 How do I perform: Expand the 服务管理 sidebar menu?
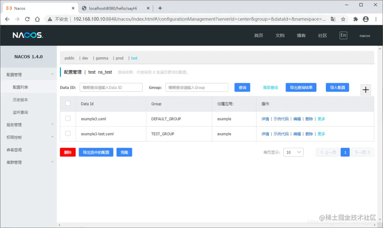(x=28, y=125)
